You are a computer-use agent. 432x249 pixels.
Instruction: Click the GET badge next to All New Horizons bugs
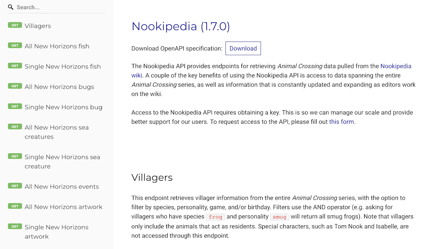click(14, 86)
